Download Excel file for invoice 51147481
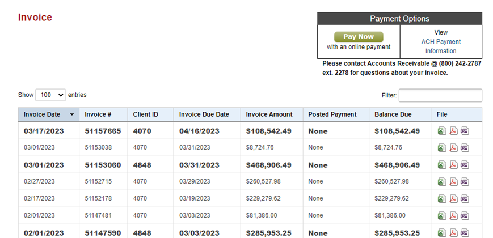 [x=441, y=216]
